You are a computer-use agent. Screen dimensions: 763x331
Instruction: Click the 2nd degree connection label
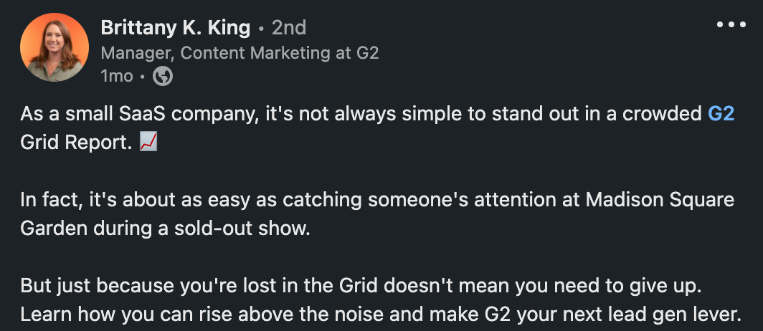pyautogui.click(x=289, y=28)
